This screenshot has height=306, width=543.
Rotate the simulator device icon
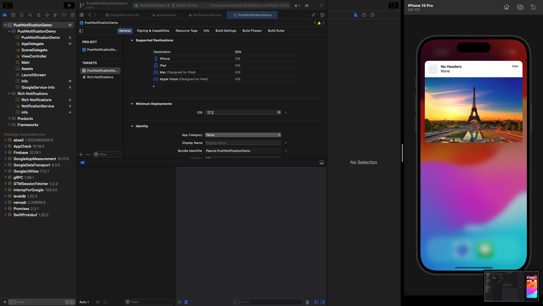coord(533,7)
